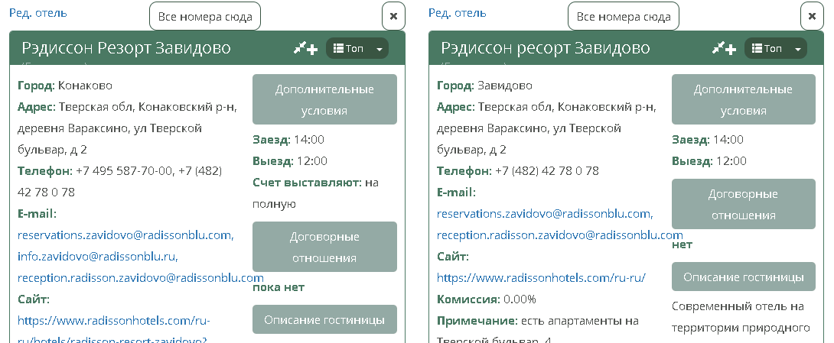Expand 'Договорные отношения' in the left panel
This screenshot has height=343, width=834.
click(x=324, y=247)
